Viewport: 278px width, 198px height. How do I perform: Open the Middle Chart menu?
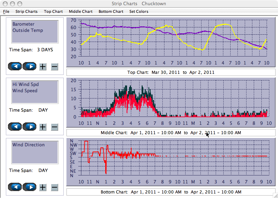pos(81,11)
